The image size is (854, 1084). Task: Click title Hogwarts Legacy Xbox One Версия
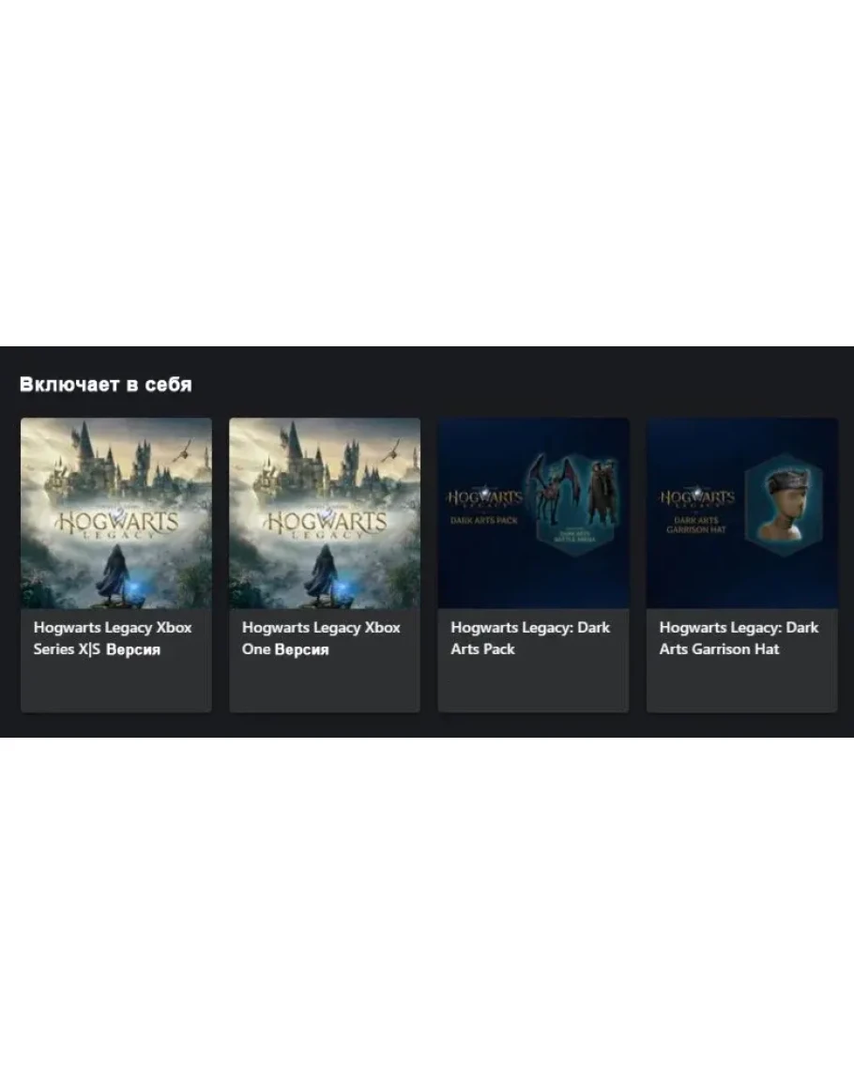[x=321, y=638]
